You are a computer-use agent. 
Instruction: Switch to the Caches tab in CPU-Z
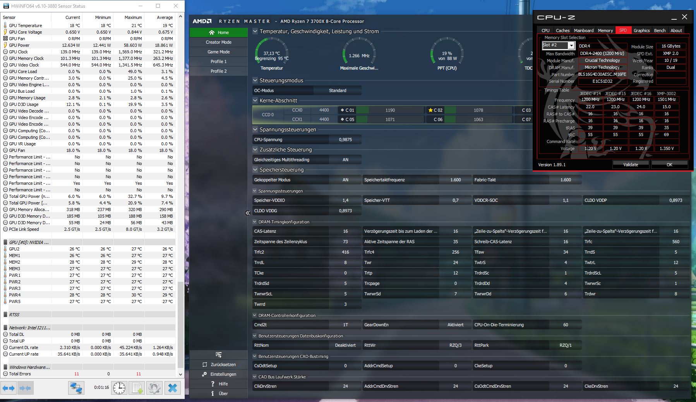(x=562, y=31)
